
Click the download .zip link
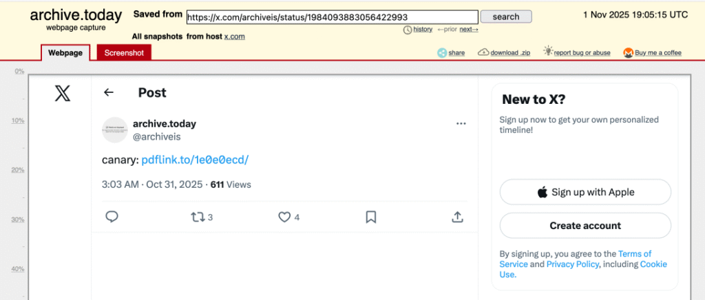[510, 53]
